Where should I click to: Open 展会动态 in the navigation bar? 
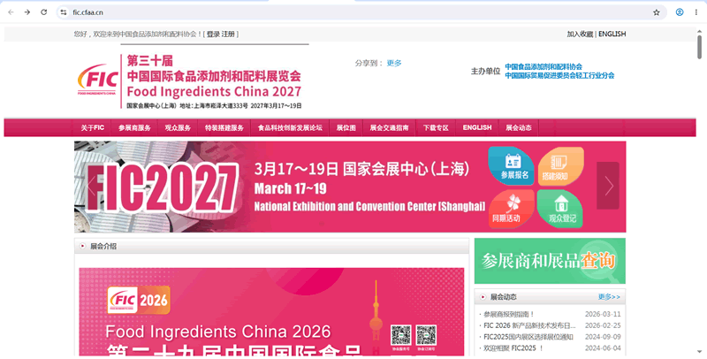(518, 128)
